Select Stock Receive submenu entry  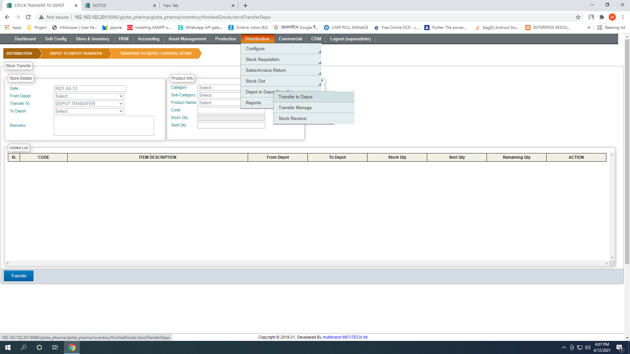[x=292, y=118]
